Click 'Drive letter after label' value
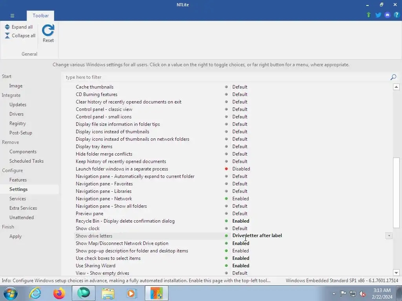402x301 pixels. coord(257,236)
